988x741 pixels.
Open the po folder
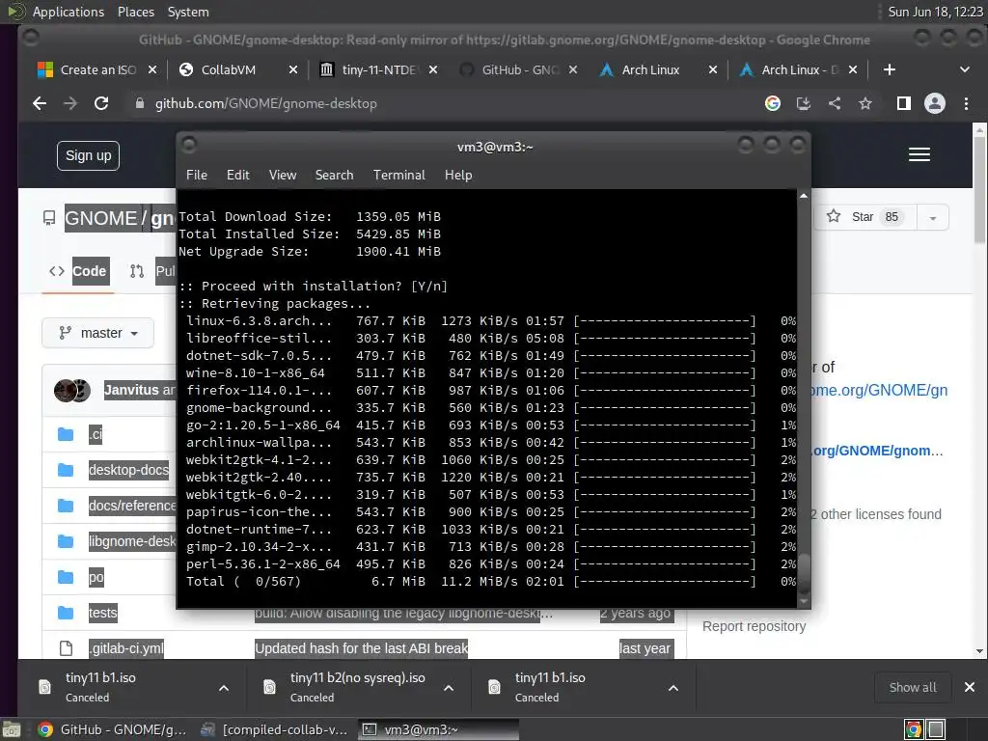(x=96, y=577)
